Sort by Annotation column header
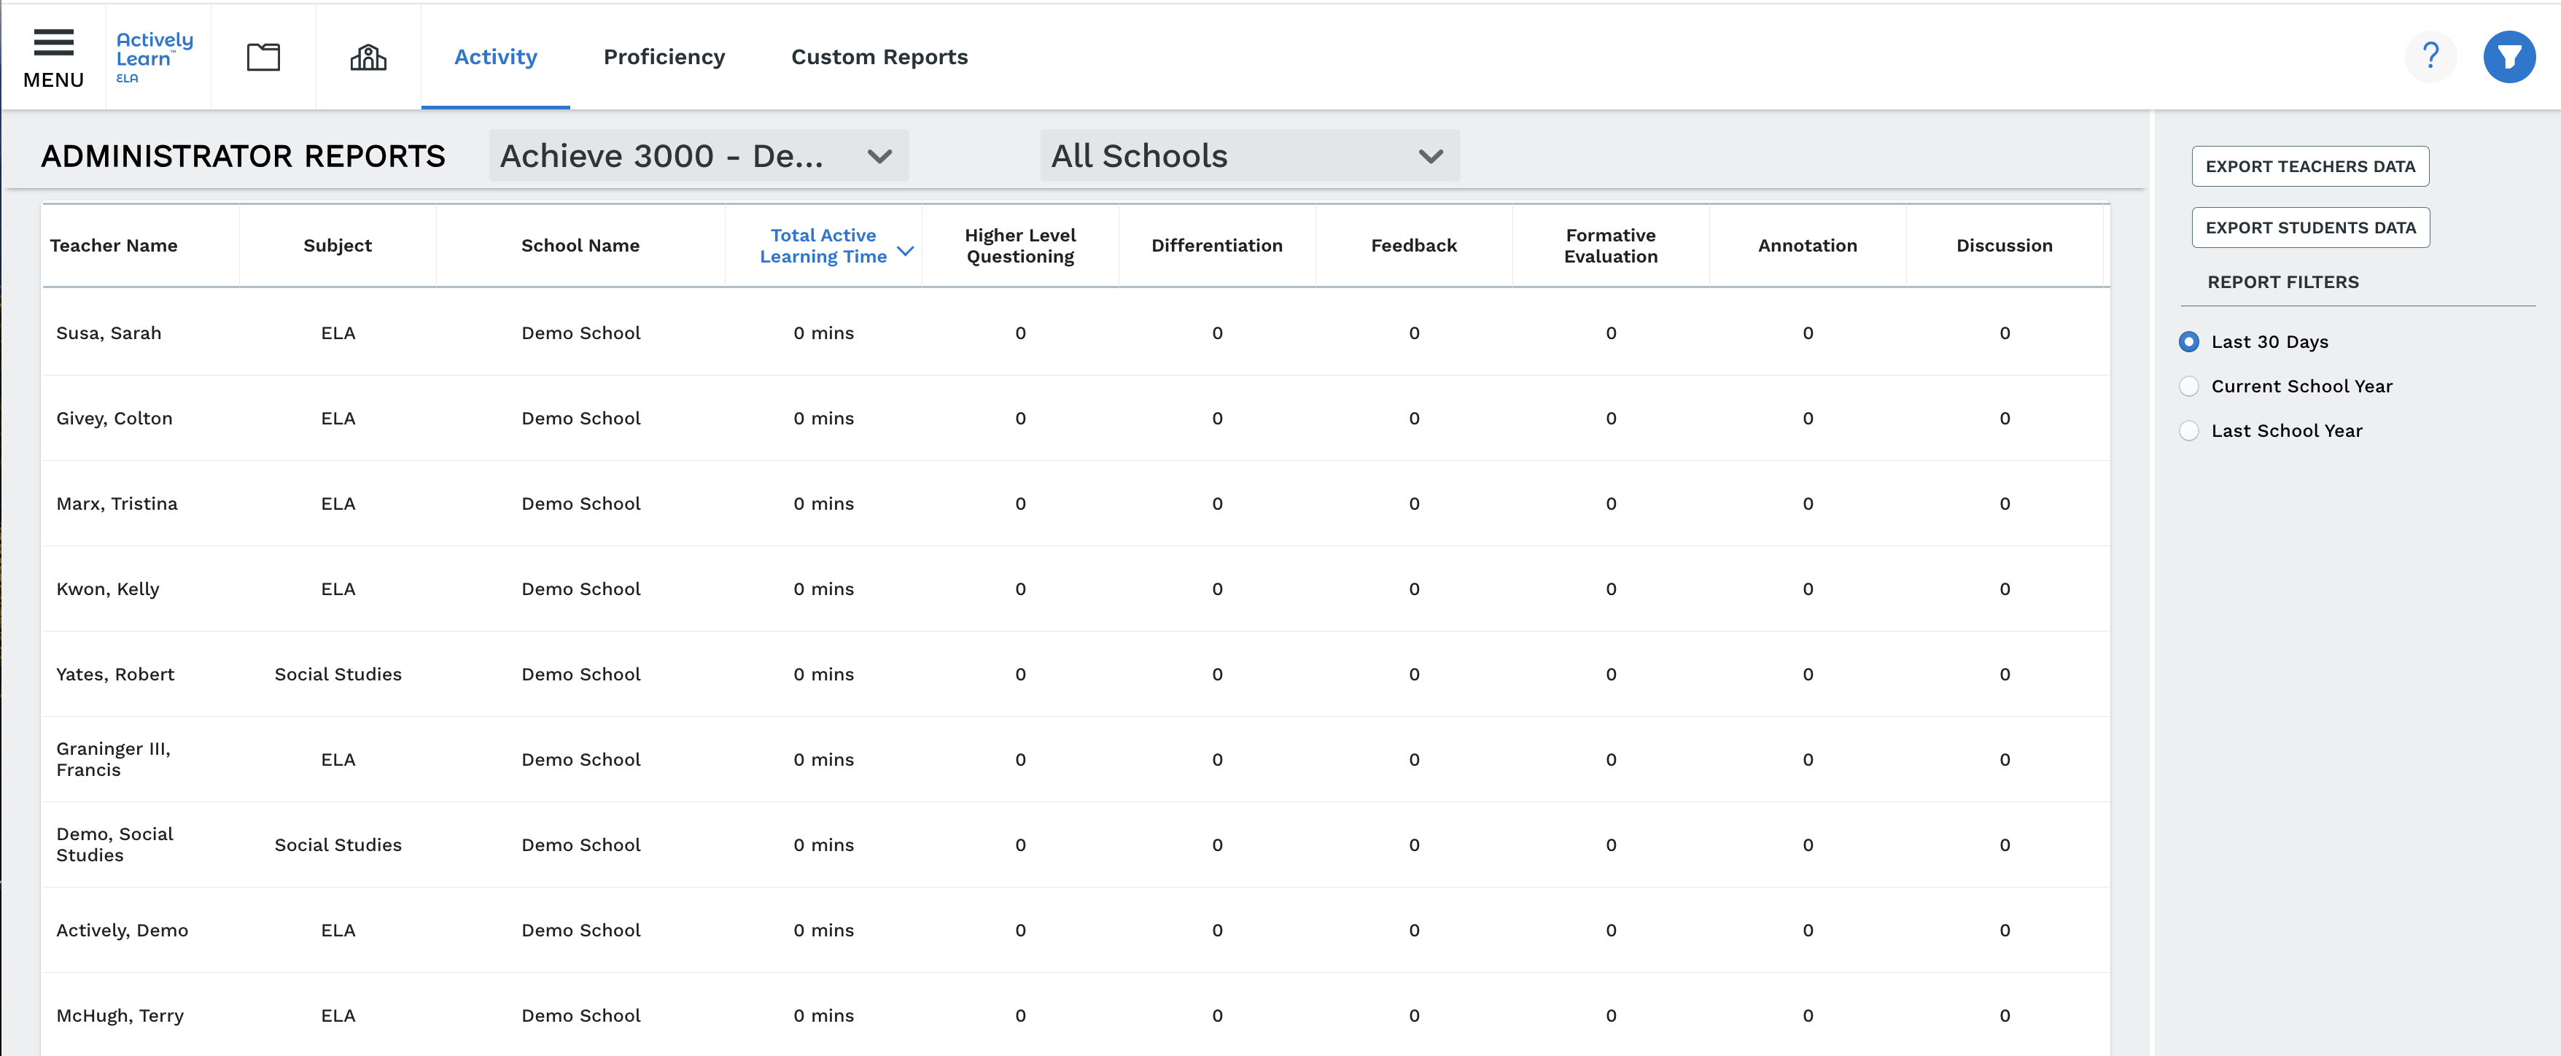 [1808, 246]
